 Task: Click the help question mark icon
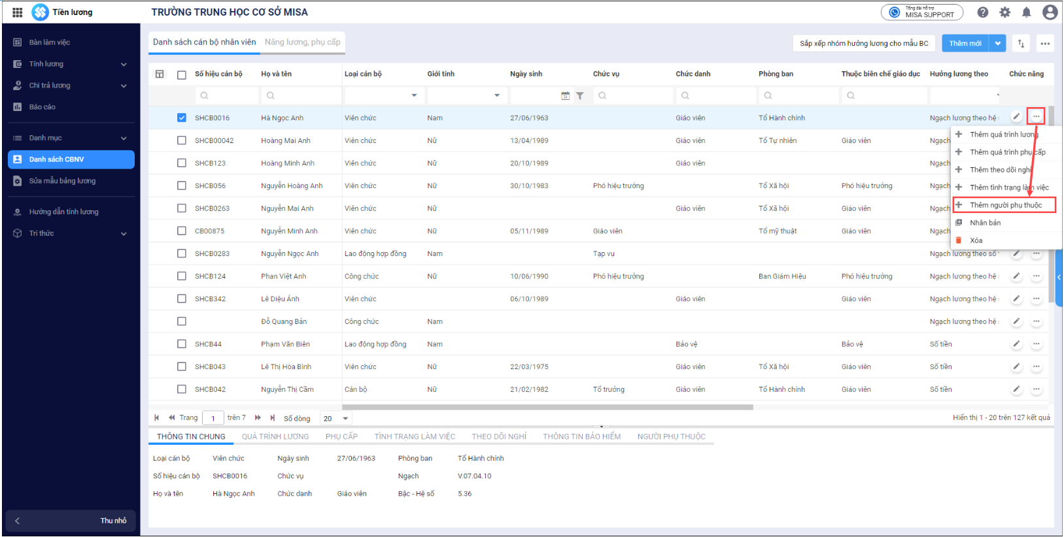pos(982,12)
